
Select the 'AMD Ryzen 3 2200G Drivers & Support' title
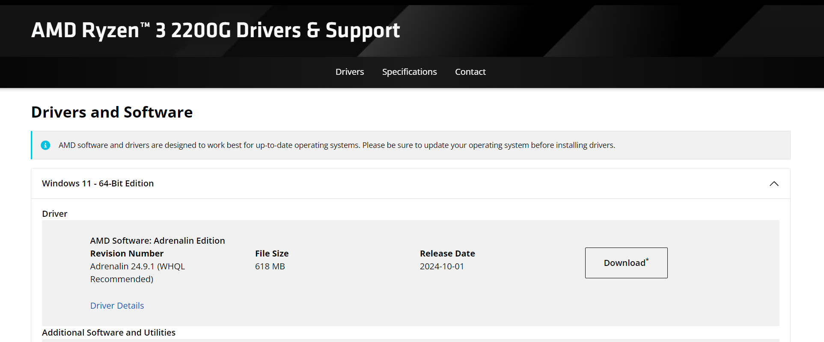(x=216, y=30)
